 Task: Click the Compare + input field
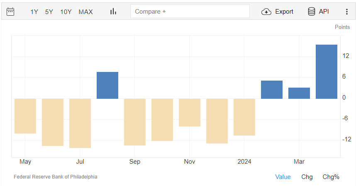tap(190, 11)
